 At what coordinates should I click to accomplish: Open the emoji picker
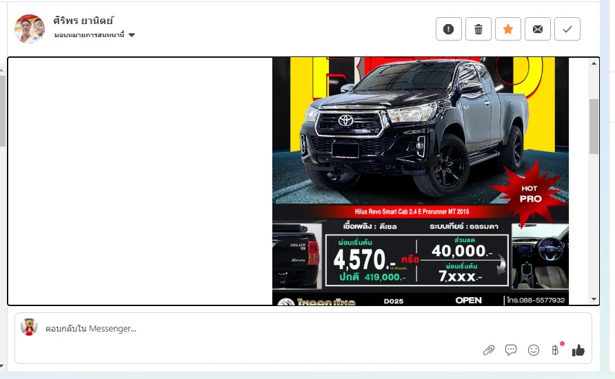[534, 350]
